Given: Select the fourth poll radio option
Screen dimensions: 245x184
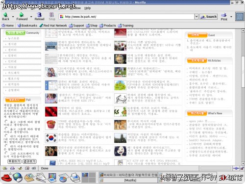Looking at the screenshot, I should pos(6,146).
